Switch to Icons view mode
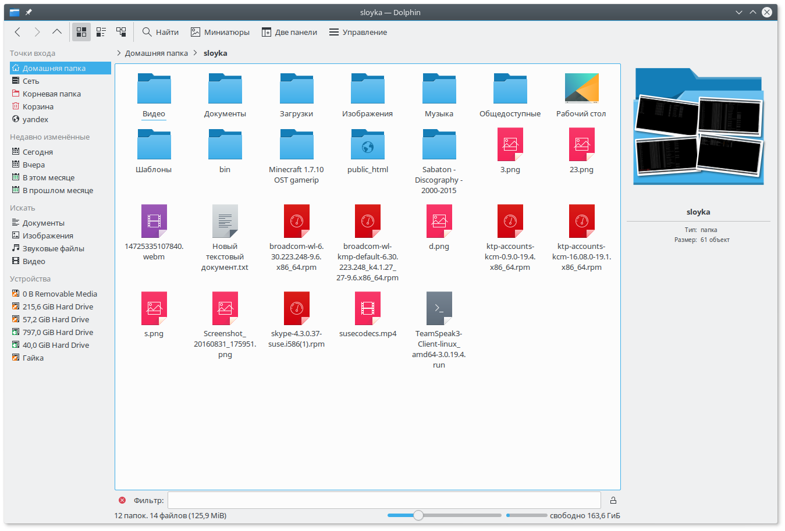 click(81, 32)
